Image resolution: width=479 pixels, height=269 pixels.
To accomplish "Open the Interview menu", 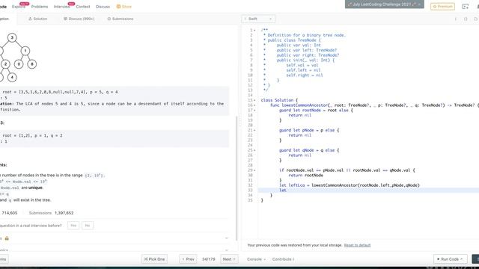I will (61, 7).
